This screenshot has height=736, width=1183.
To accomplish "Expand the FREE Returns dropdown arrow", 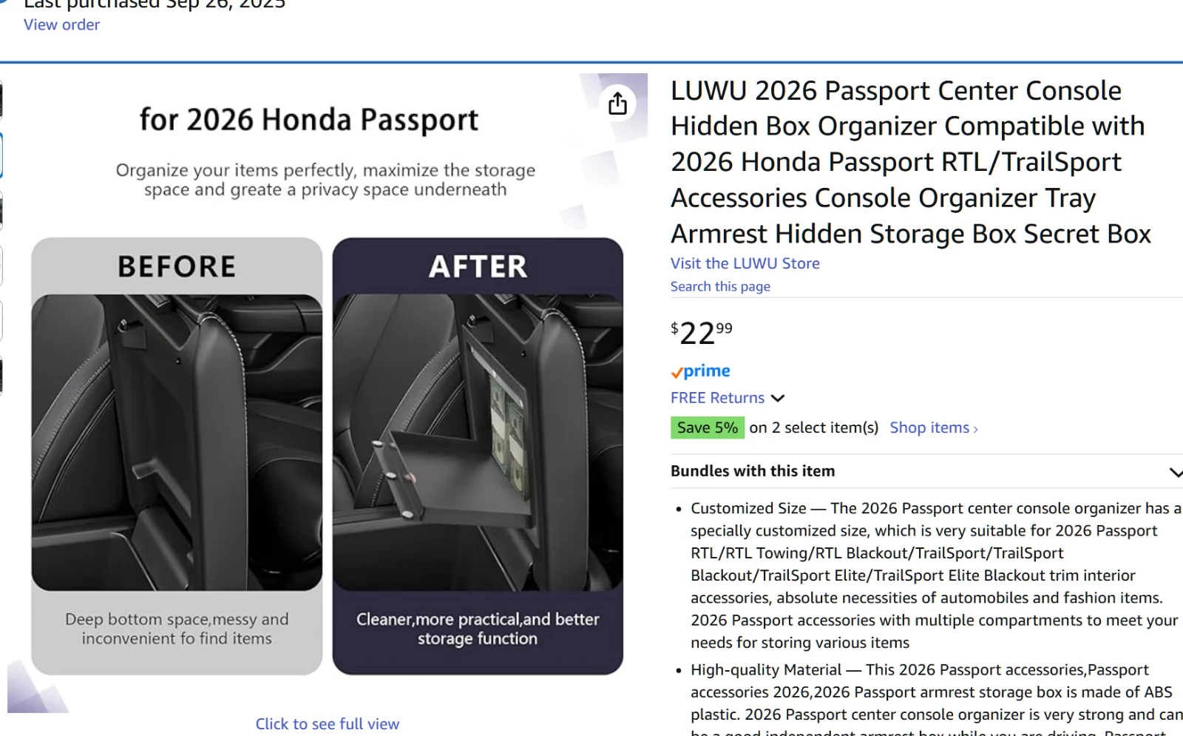I will tap(778, 398).
